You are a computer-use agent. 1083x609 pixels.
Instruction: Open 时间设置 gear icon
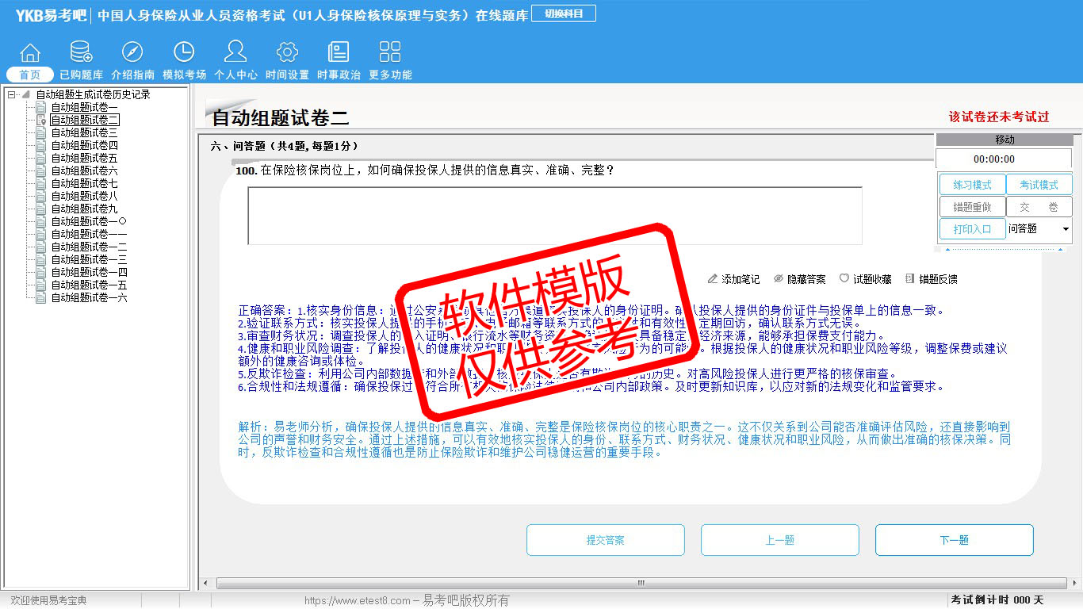(x=287, y=53)
